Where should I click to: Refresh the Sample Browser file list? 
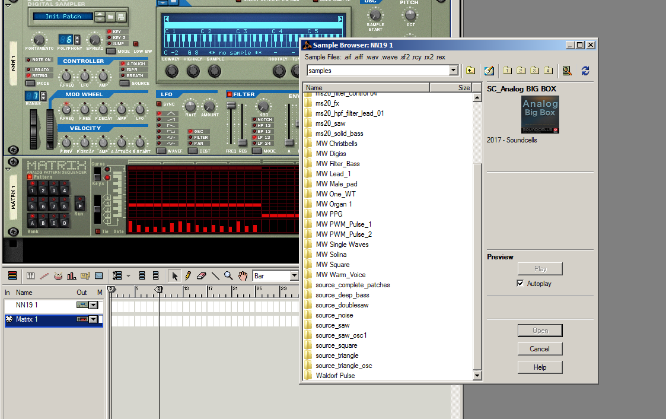(585, 71)
